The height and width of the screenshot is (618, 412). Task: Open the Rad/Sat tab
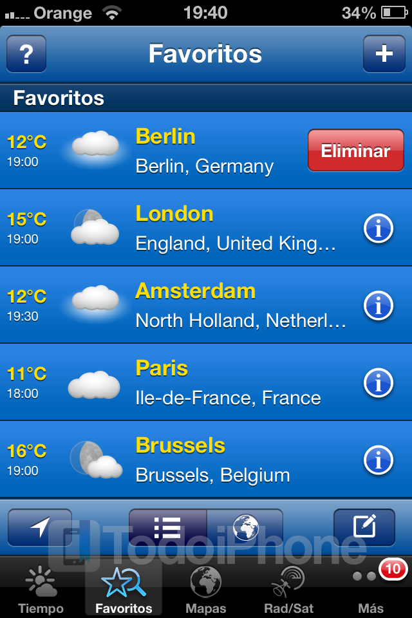click(x=288, y=588)
